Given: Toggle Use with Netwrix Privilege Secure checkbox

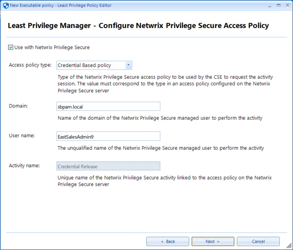Looking at the screenshot, I should [x=11, y=47].
